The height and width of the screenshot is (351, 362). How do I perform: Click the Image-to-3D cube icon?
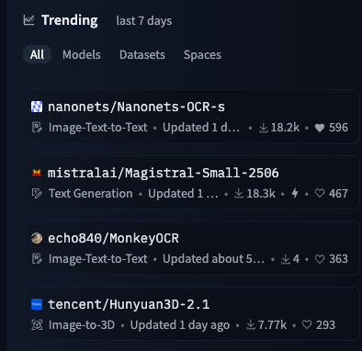(37, 325)
